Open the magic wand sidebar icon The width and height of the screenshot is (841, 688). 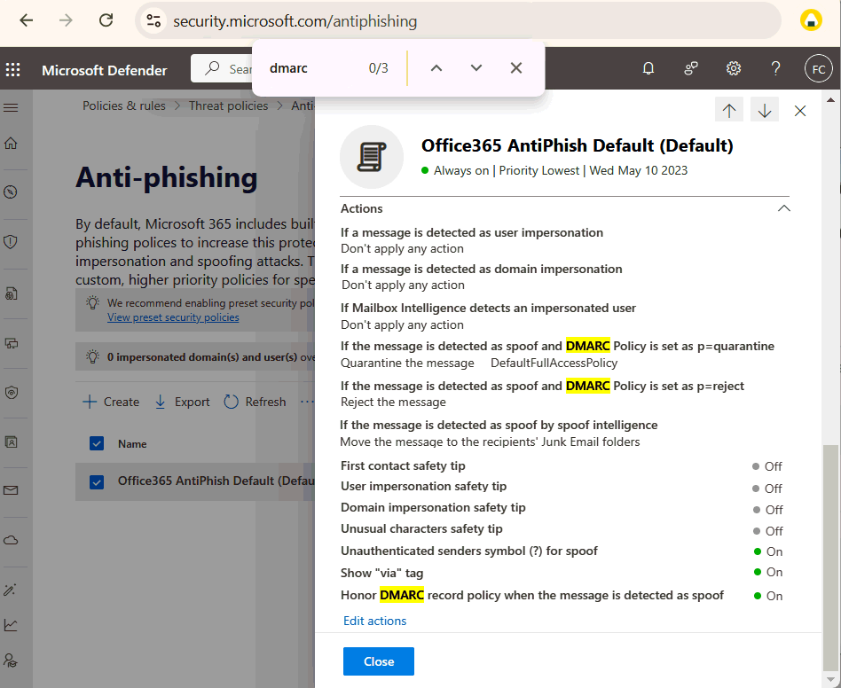click(11, 590)
